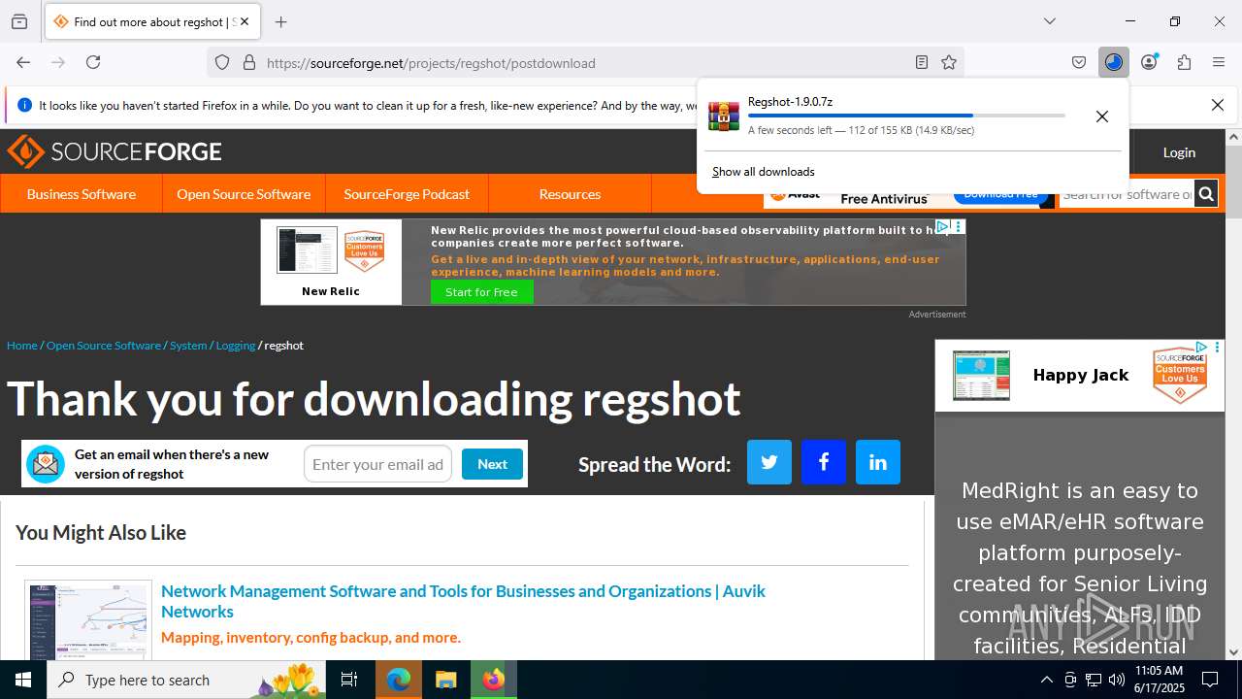This screenshot has height=699, width=1242.
Task: Click the email address input field
Action: pyautogui.click(x=377, y=464)
